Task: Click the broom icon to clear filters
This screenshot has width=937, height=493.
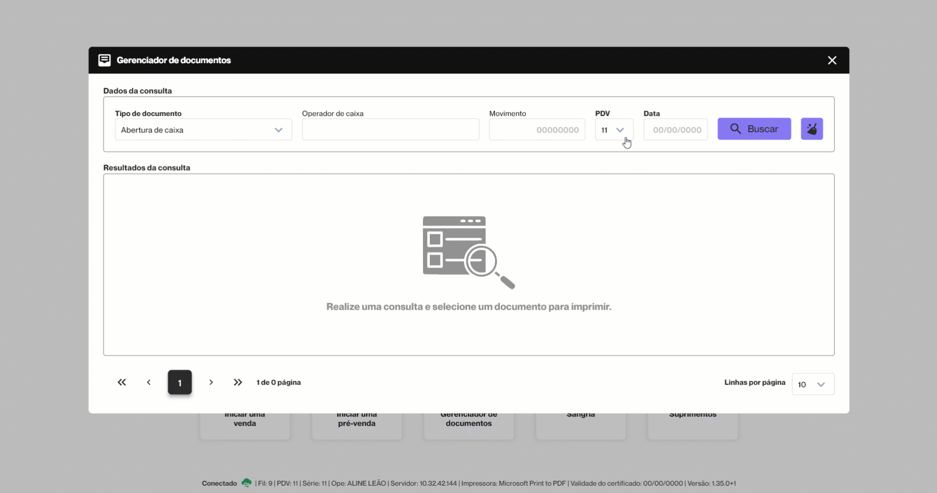Action: 811,129
